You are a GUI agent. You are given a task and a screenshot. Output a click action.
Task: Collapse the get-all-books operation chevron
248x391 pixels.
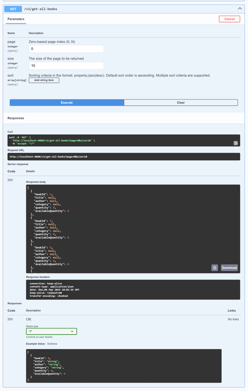[240, 9]
